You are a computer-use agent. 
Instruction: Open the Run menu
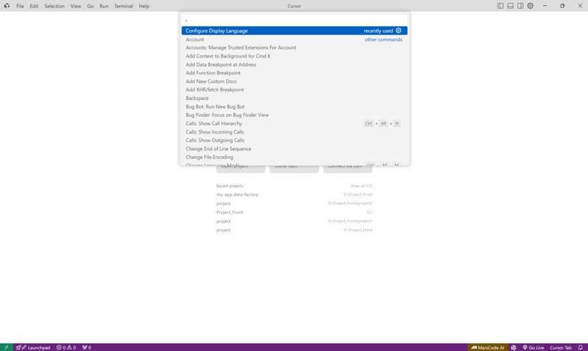(x=104, y=6)
